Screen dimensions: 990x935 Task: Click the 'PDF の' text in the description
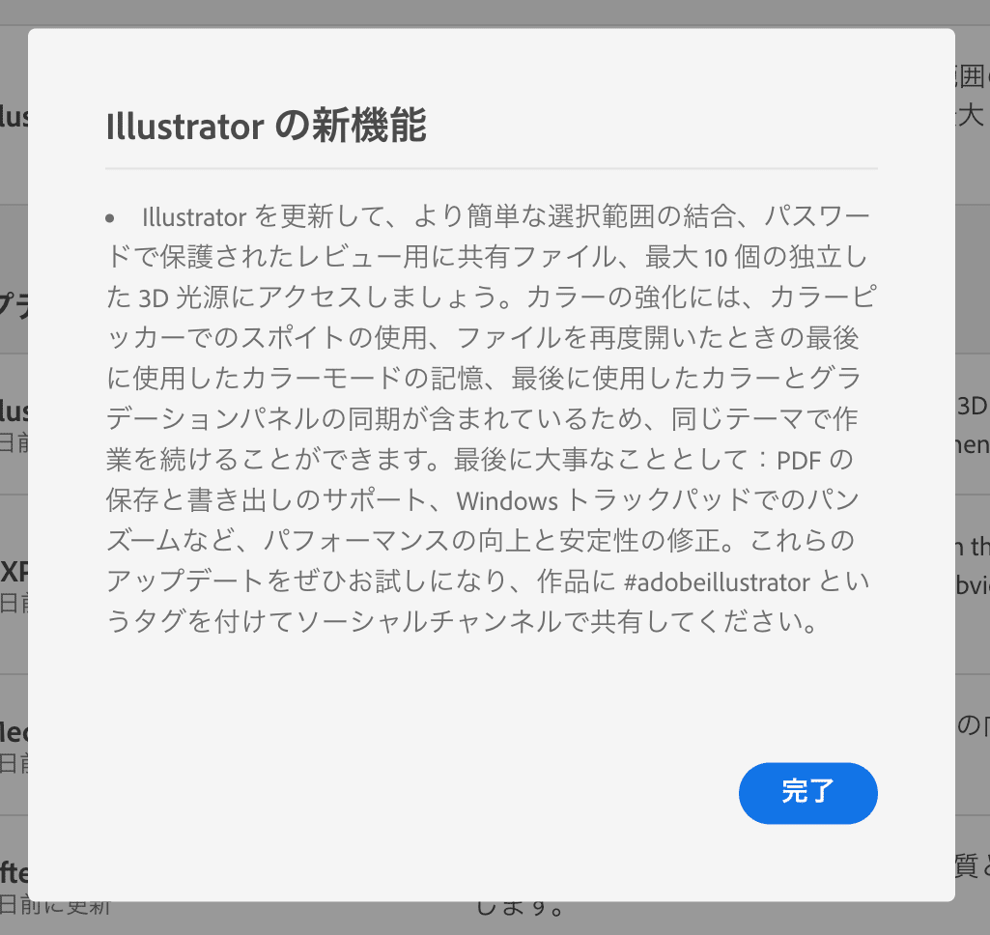pos(814,460)
